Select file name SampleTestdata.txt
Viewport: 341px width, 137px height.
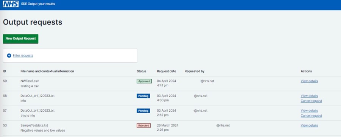pos(34,126)
